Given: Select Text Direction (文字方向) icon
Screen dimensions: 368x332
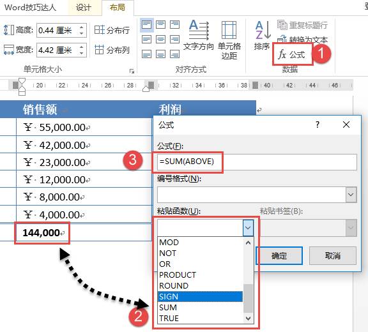Looking at the screenshot, I should pos(198,35).
